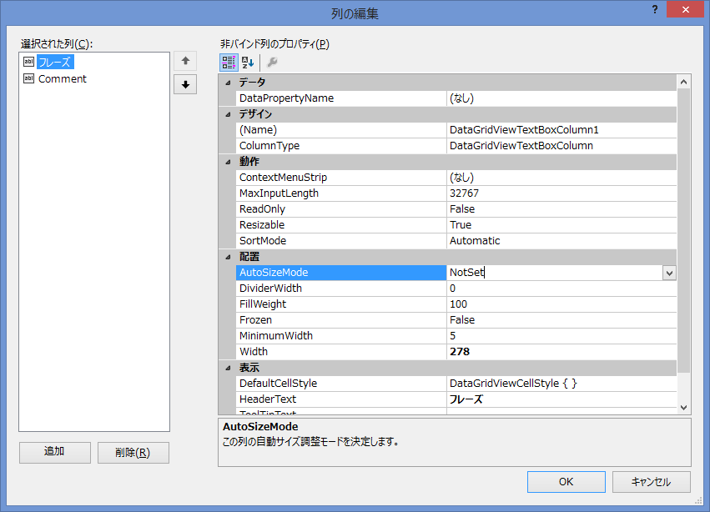Edit the AutoSizeMode NotSet value field
The width and height of the screenshot is (710, 512).
(554, 273)
